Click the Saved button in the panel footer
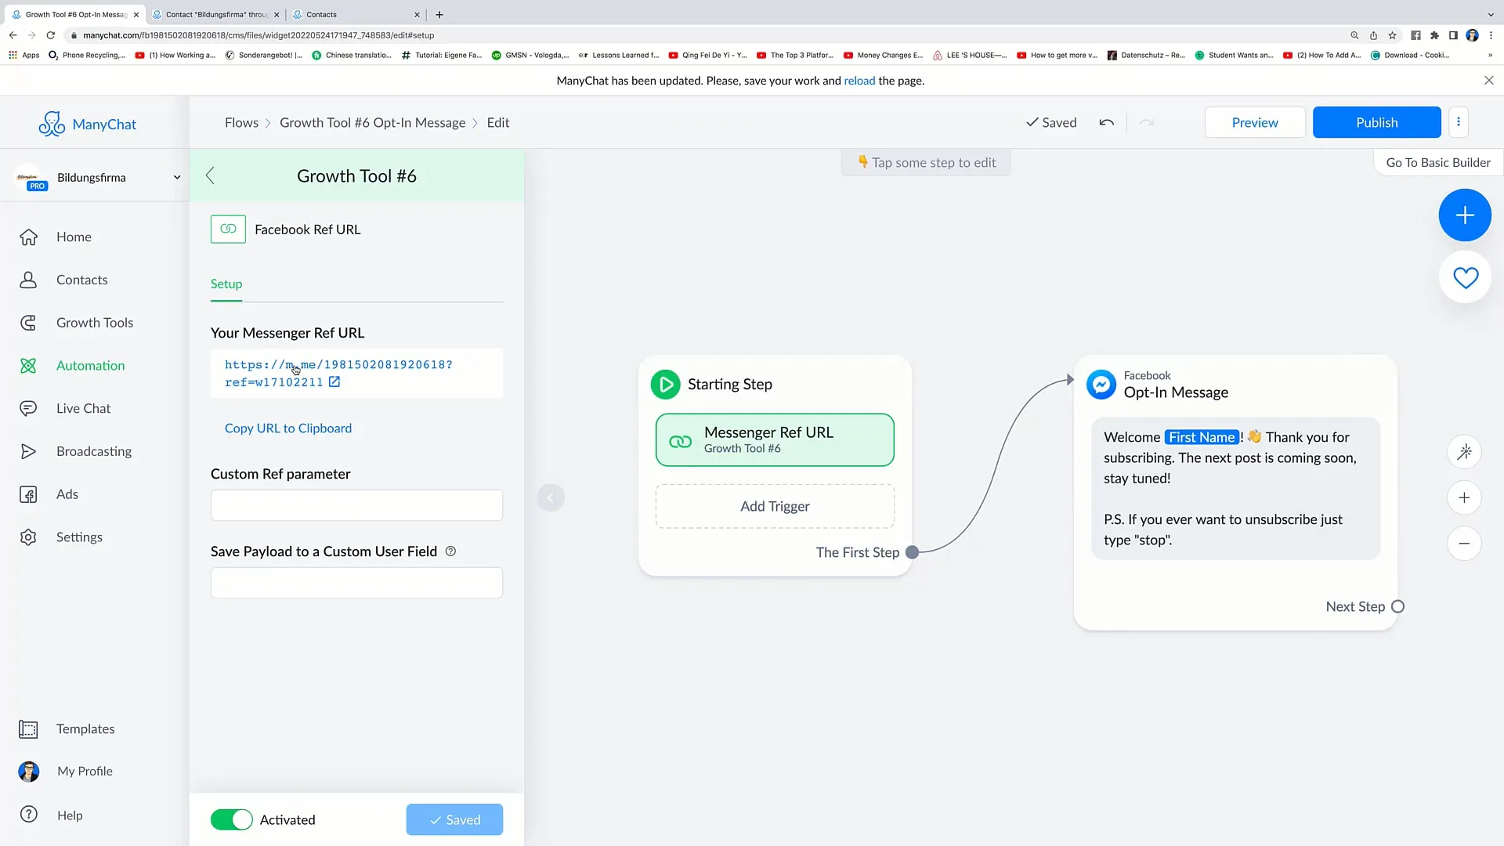1504x846 pixels. [x=454, y=819]
